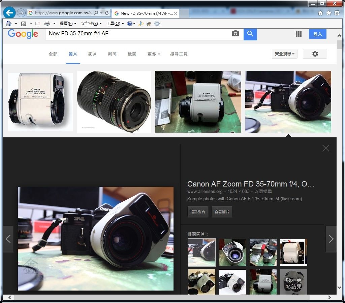Open the Google apps grid icon
This screenshot has width=345, height=303.
point(299,34)
